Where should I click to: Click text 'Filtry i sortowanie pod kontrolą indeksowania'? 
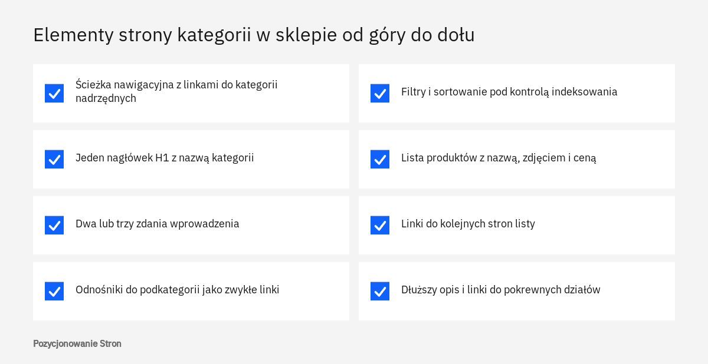509,92
